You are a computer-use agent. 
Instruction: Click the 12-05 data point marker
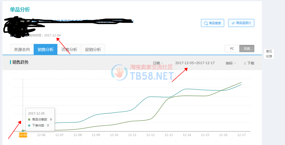click(x=23, y=131)
